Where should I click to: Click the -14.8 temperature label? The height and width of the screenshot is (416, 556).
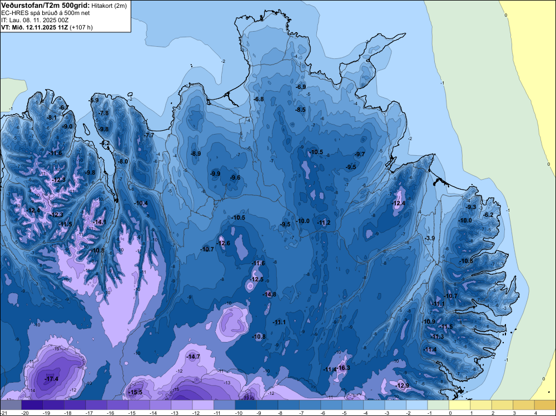(x=269, y=294)
